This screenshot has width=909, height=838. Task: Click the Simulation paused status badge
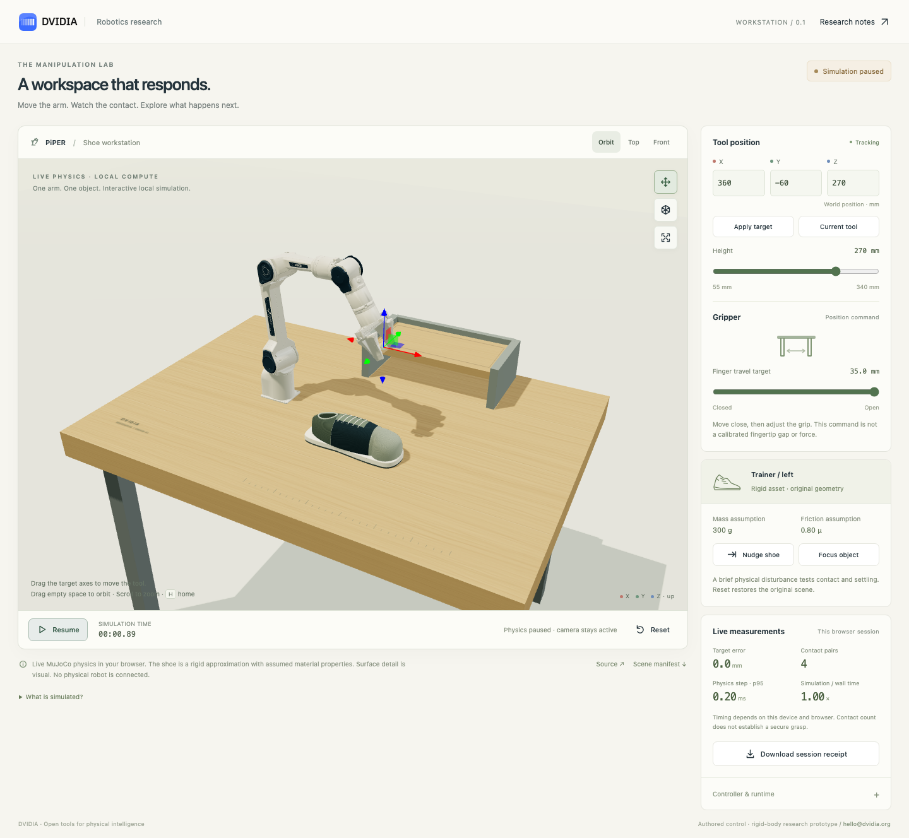(x=849, y=71)
